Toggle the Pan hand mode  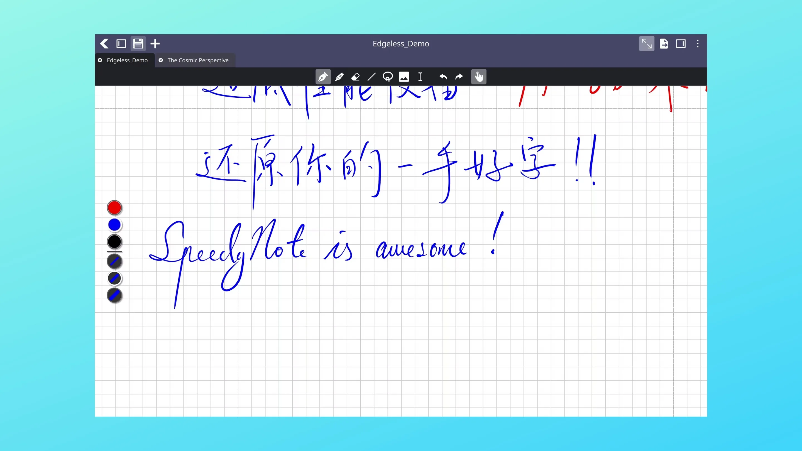(x=479, y=77)
